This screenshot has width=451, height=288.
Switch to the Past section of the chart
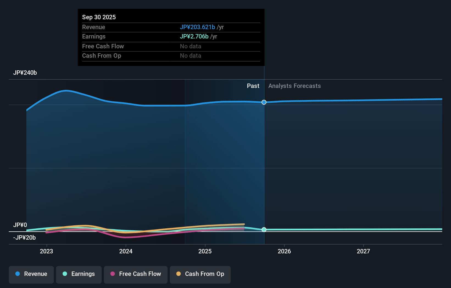tap(253, 86)
